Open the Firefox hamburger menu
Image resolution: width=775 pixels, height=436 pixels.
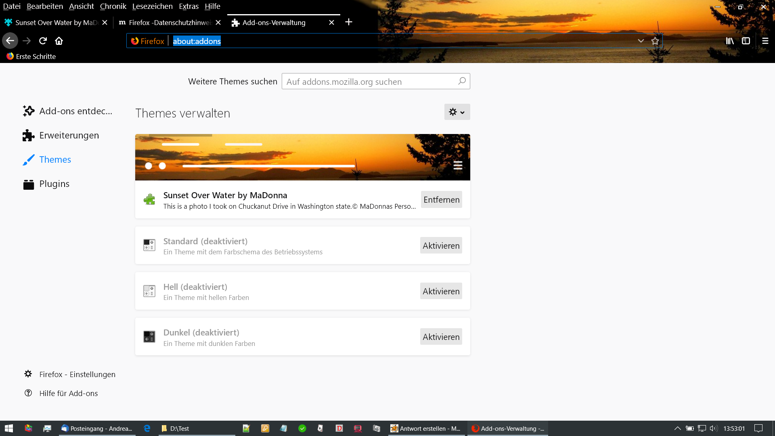click(765, 41)
